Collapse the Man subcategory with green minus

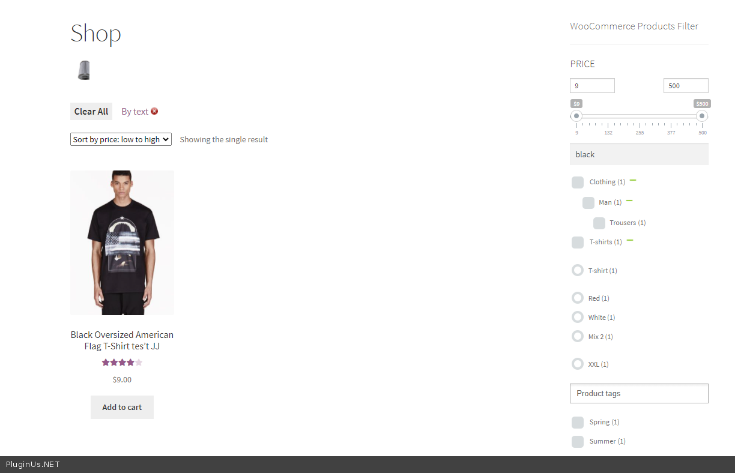[x=629, y=200]
